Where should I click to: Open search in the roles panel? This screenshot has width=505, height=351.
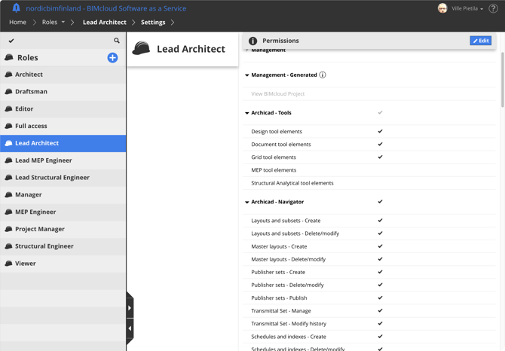tap(117, 41)
